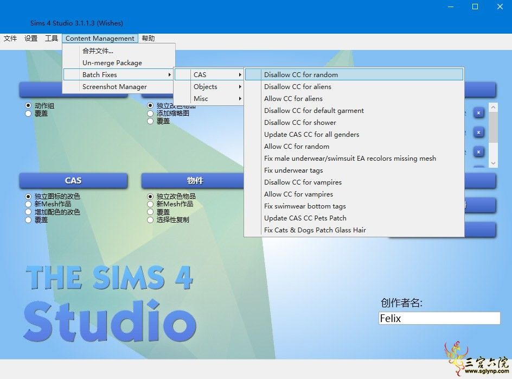
Task: Select the 独立改色物品 radio above 添加缩略图
Action: (x=150, y=105)
